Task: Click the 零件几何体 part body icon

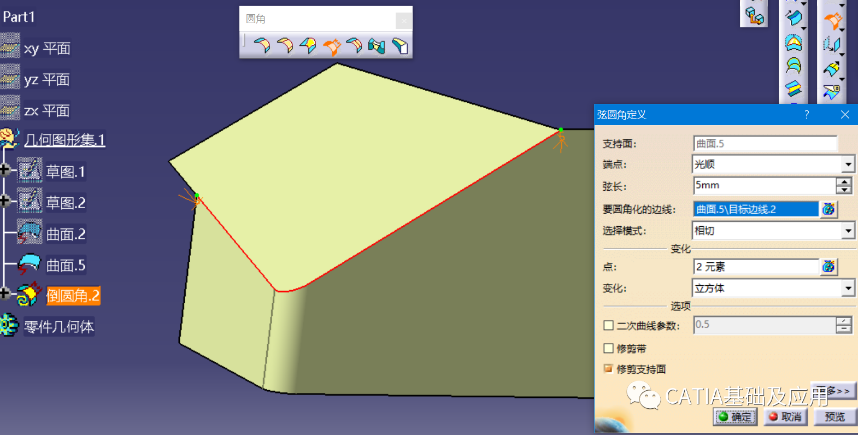Action: coord(9,325)
